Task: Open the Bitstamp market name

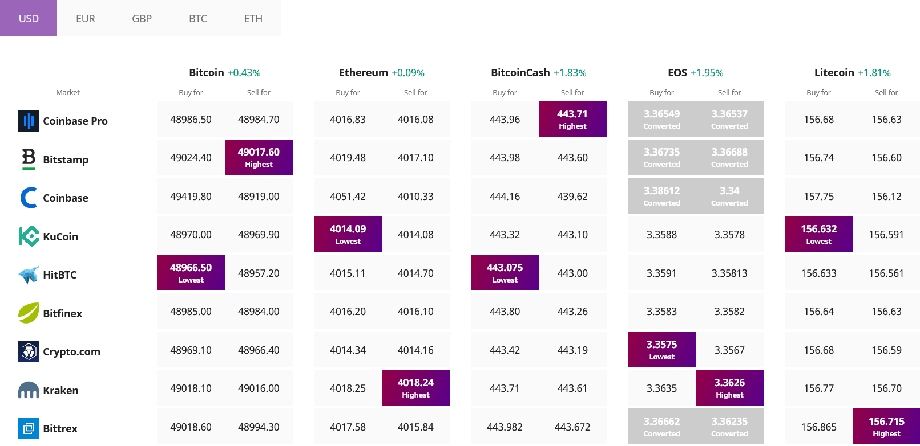Action: [x=66, y=159]
